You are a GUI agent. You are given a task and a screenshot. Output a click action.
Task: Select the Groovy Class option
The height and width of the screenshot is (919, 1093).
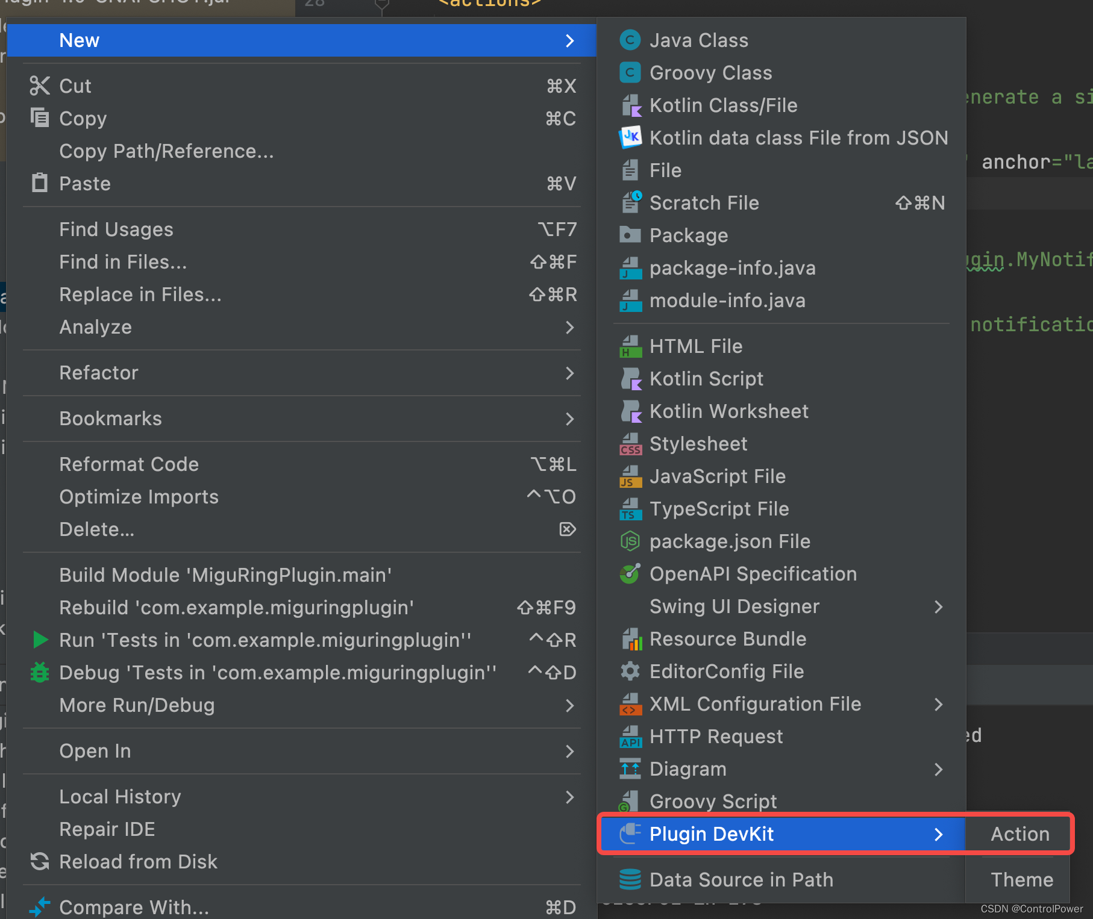point(710,72)
